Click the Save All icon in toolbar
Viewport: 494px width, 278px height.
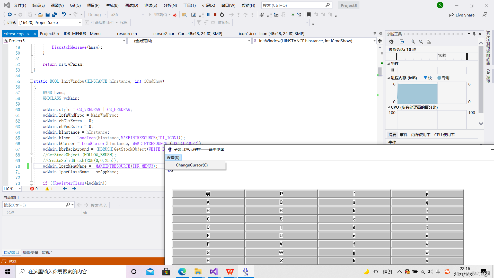click(x=54, y=15)
